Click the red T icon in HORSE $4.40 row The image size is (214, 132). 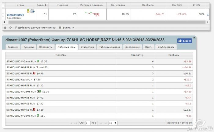34,73
